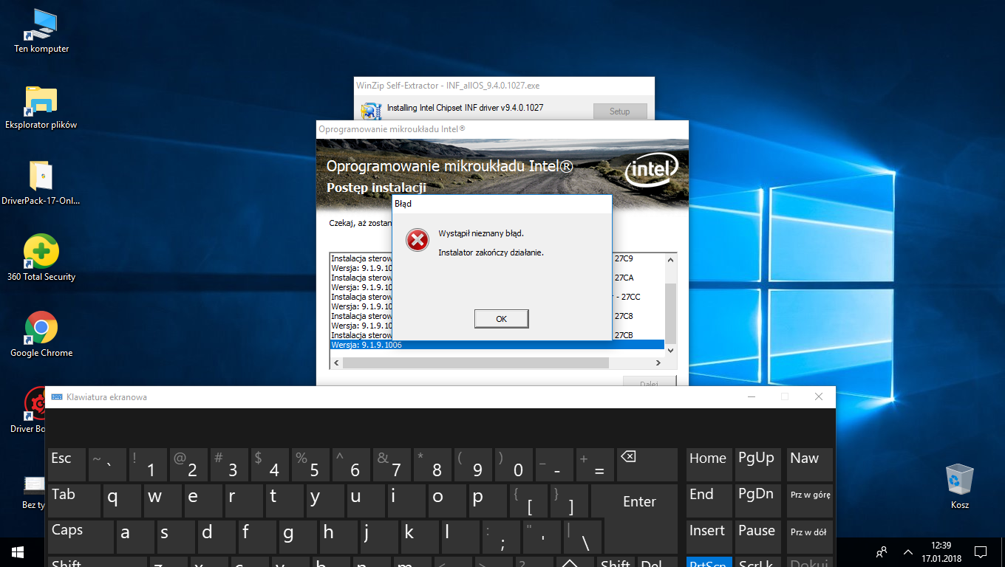
Task: Tap the p key on on-screen keyboard
Action: 487,501
